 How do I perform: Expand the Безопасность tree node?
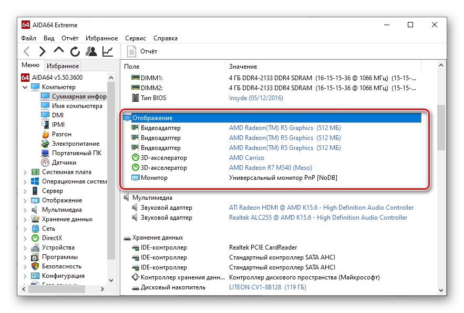click(x=25, y=267)
